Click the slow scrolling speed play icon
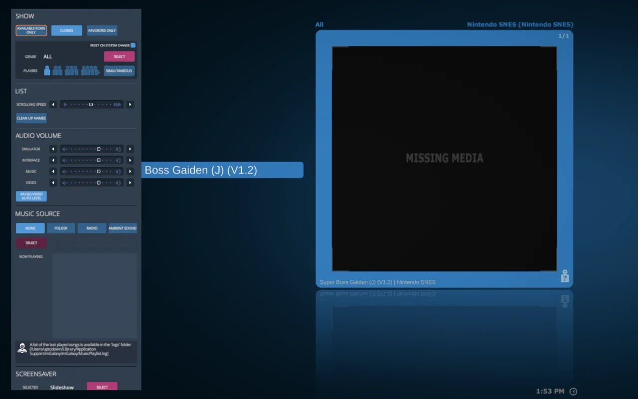Viewport: 638px width, 399px height. [65, 105]
